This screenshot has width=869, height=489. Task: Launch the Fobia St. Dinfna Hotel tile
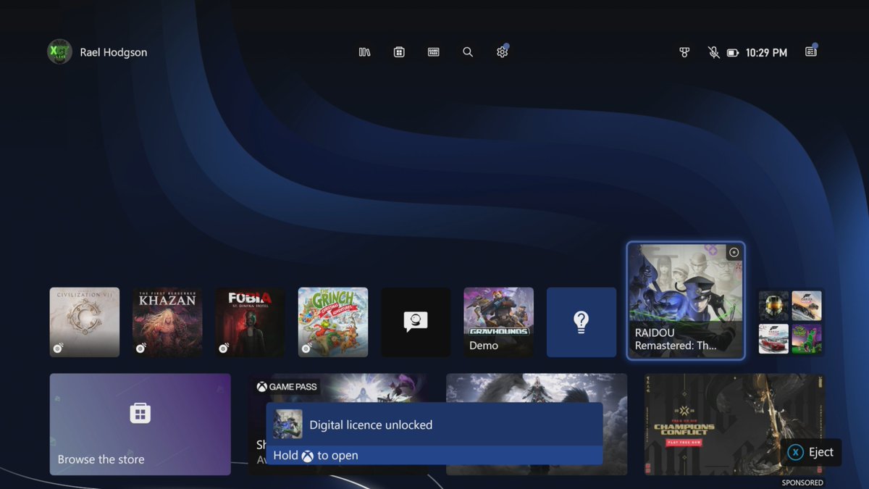point(250,322)
